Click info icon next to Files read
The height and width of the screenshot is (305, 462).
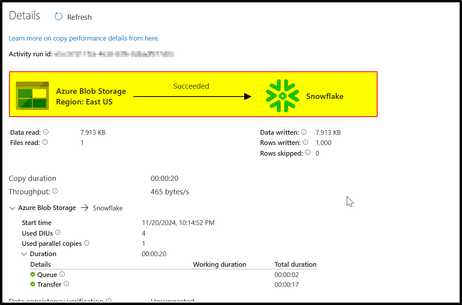(45, 142)
